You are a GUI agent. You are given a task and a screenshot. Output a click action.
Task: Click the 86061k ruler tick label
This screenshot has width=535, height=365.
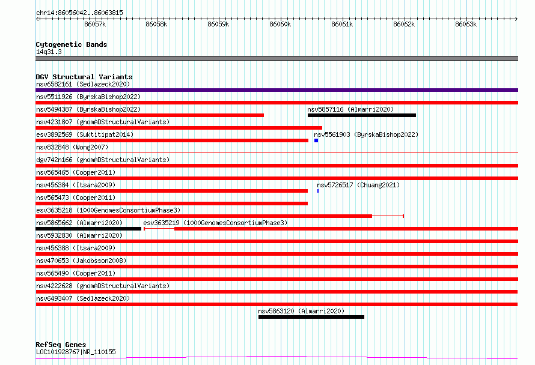point(342,24)
